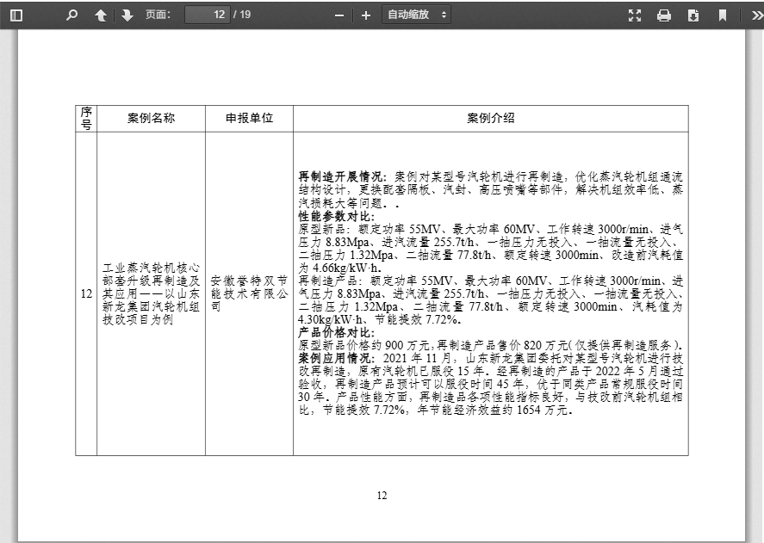Click the 申报单位 column header
This screenshot has width=764, height=543.
(x=249, y=119)
